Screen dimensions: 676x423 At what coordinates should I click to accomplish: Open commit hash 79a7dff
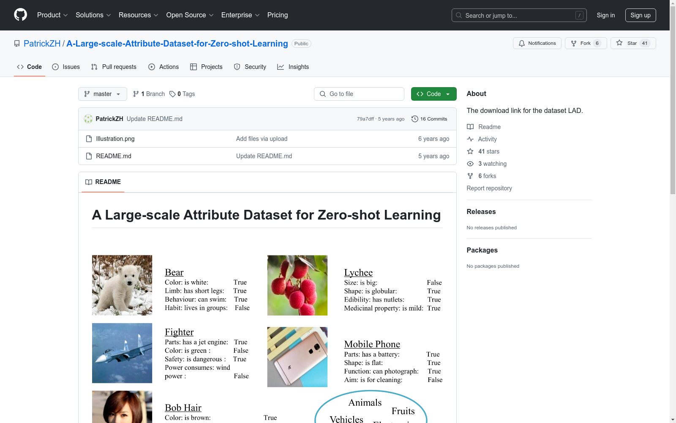[365, 119]
